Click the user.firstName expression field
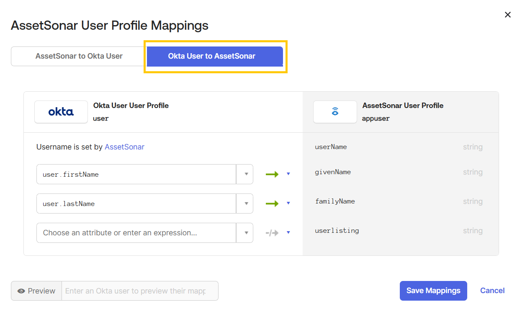The height and width of the screenshot is (322, 517). [136, 174]
